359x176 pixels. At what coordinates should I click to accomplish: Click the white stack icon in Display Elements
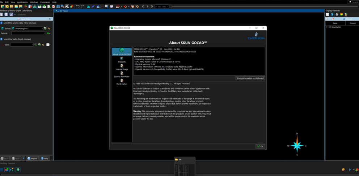(x=337, y=14)
